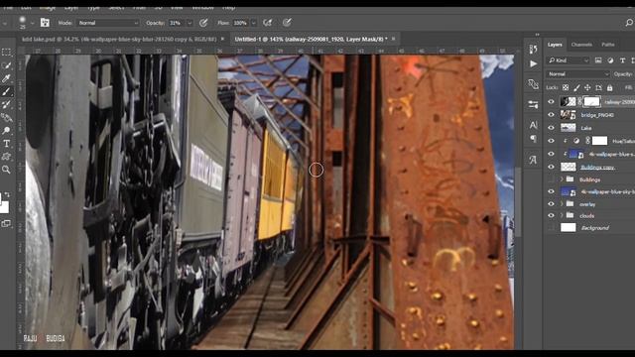The width and height of the screenshot is (635, 357).
Task: Close the Untitled-1 document tab
Action: [393, 39]
